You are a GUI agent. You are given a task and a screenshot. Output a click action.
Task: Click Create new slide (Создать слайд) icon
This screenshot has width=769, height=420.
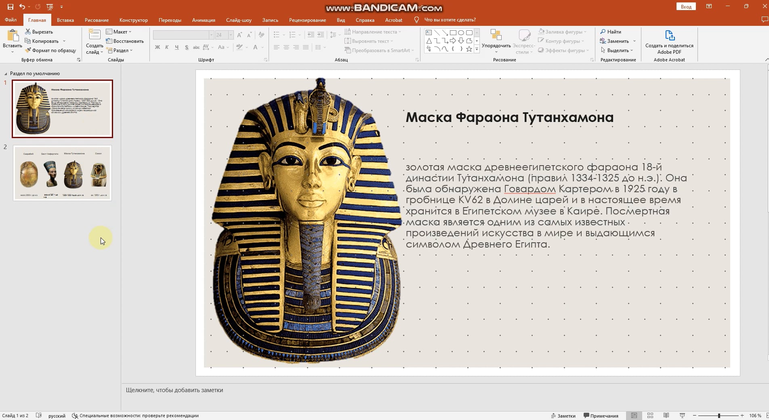pos(95,36)
